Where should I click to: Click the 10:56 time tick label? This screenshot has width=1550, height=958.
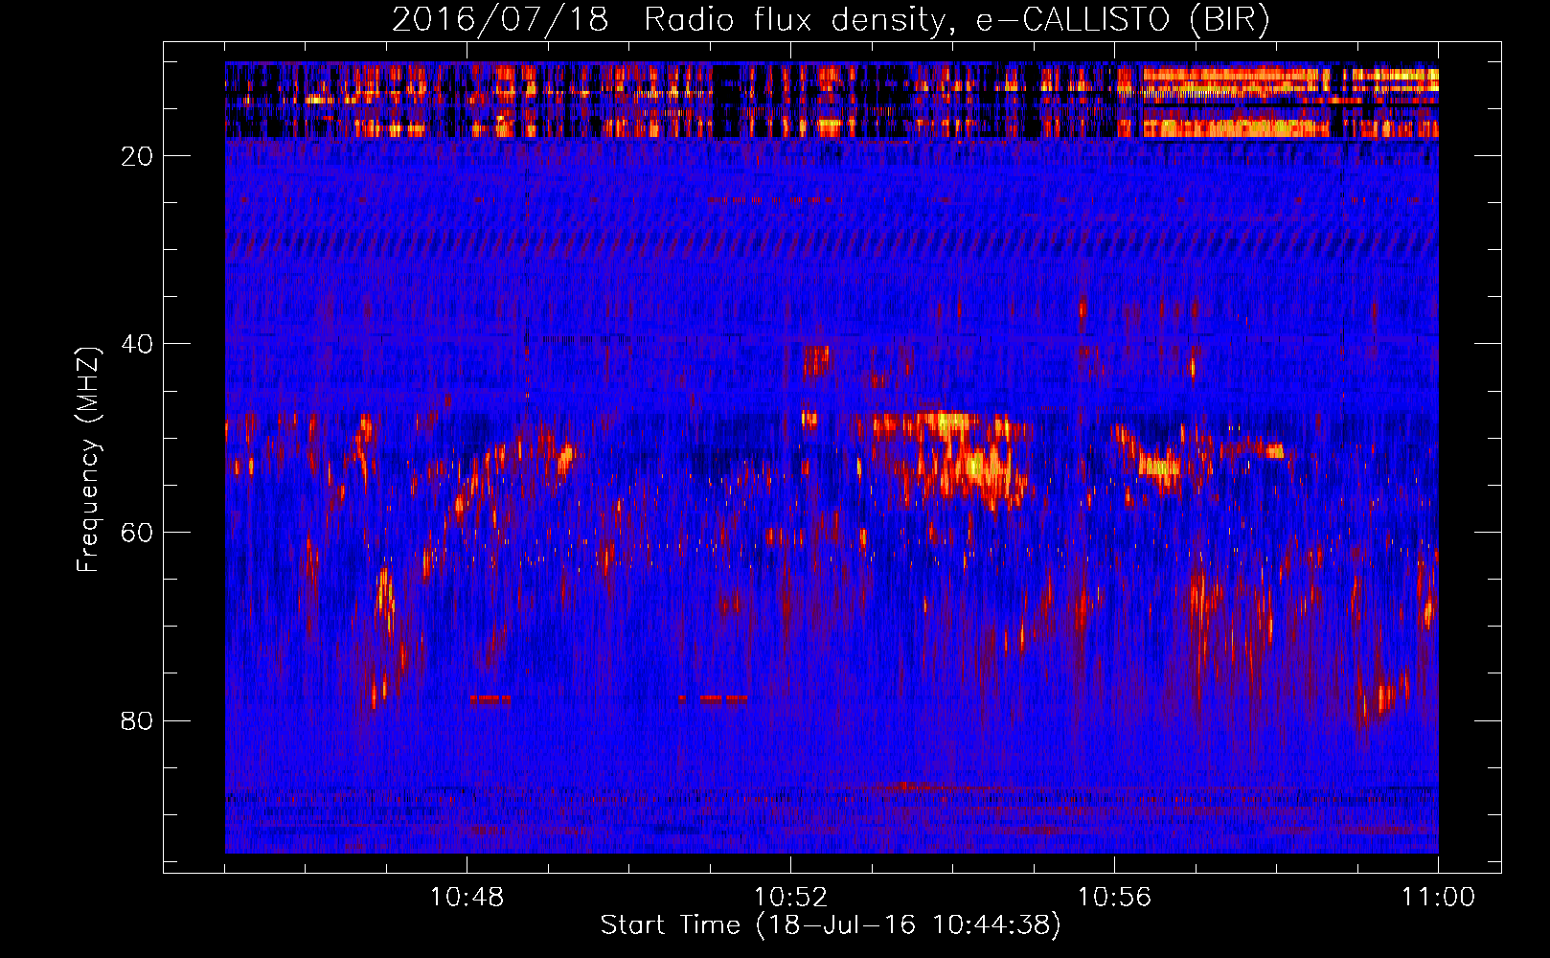point(1114,898)
